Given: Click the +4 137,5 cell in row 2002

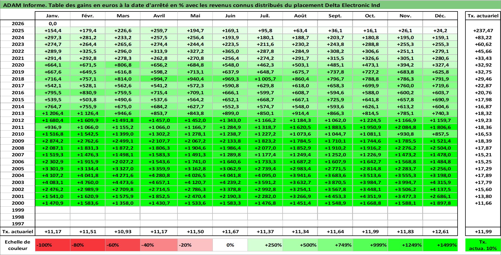Looking at the screenshot, I should click(440, 189).
